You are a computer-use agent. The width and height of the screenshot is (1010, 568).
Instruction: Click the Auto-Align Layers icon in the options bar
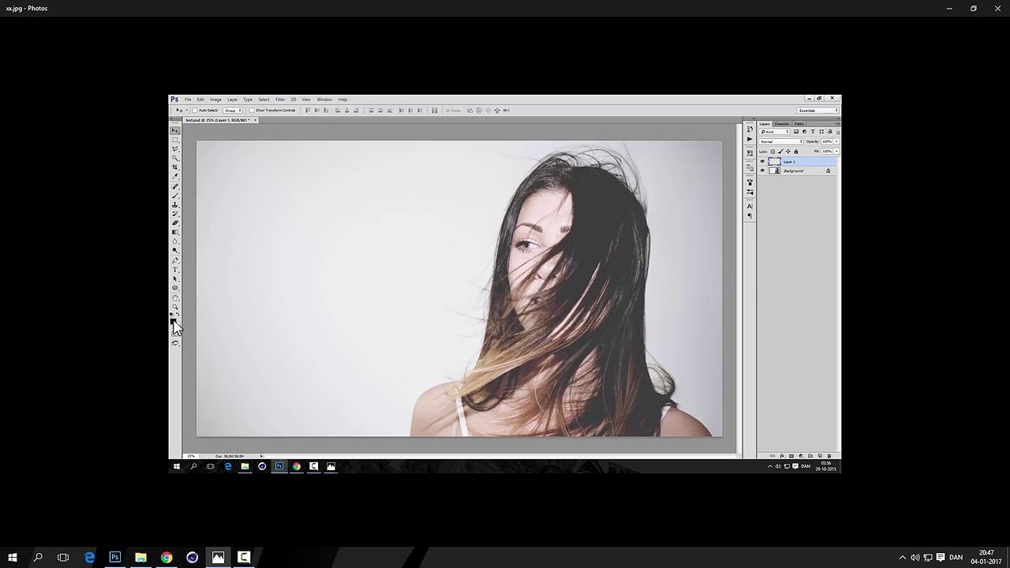pos(434,110)
